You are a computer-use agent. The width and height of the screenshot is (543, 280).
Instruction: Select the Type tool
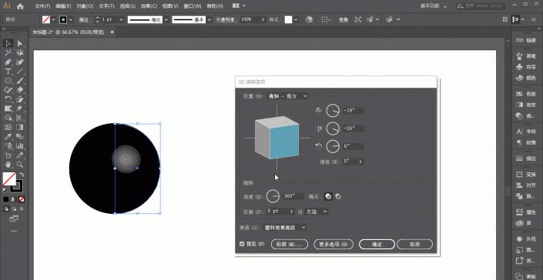8,72
